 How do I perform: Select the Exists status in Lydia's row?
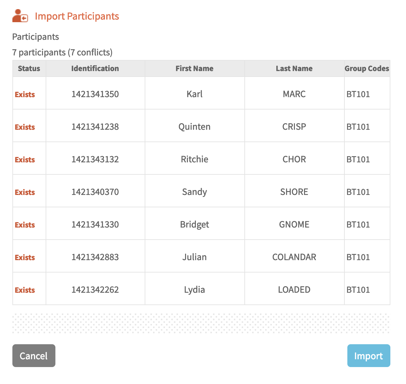point(25,290)
